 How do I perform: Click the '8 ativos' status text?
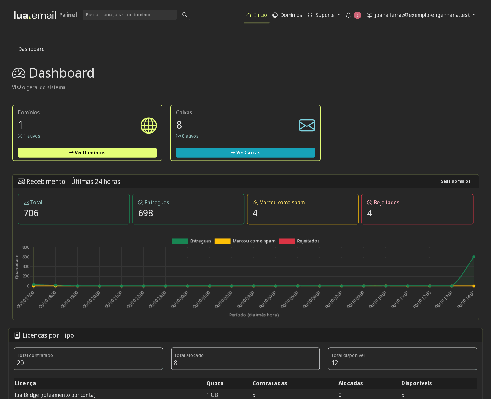(190, 136)
